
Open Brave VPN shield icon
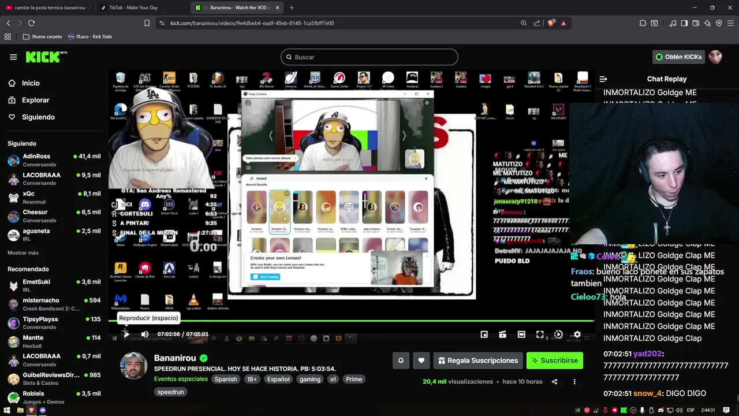[x=719, y=23]
